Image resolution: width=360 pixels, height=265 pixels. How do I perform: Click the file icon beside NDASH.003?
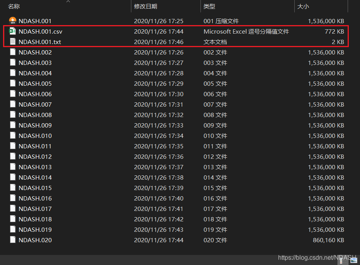point(13,63)
